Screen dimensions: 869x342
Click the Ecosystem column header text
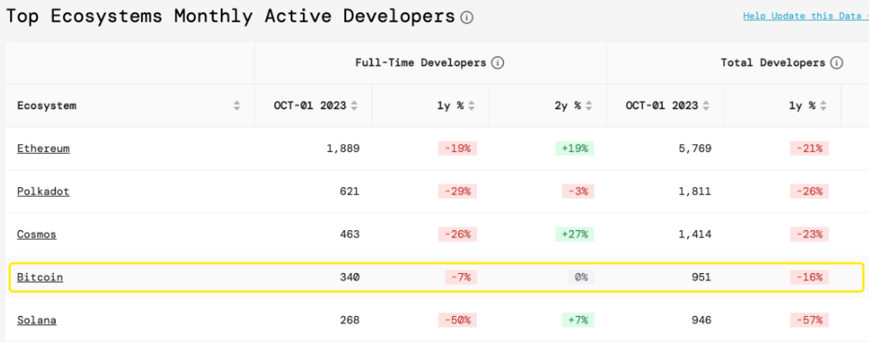(47, 106)
